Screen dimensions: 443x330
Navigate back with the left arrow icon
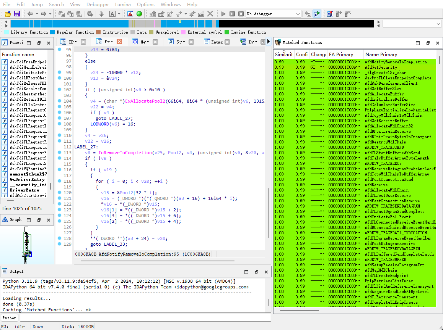click(30, 14)
